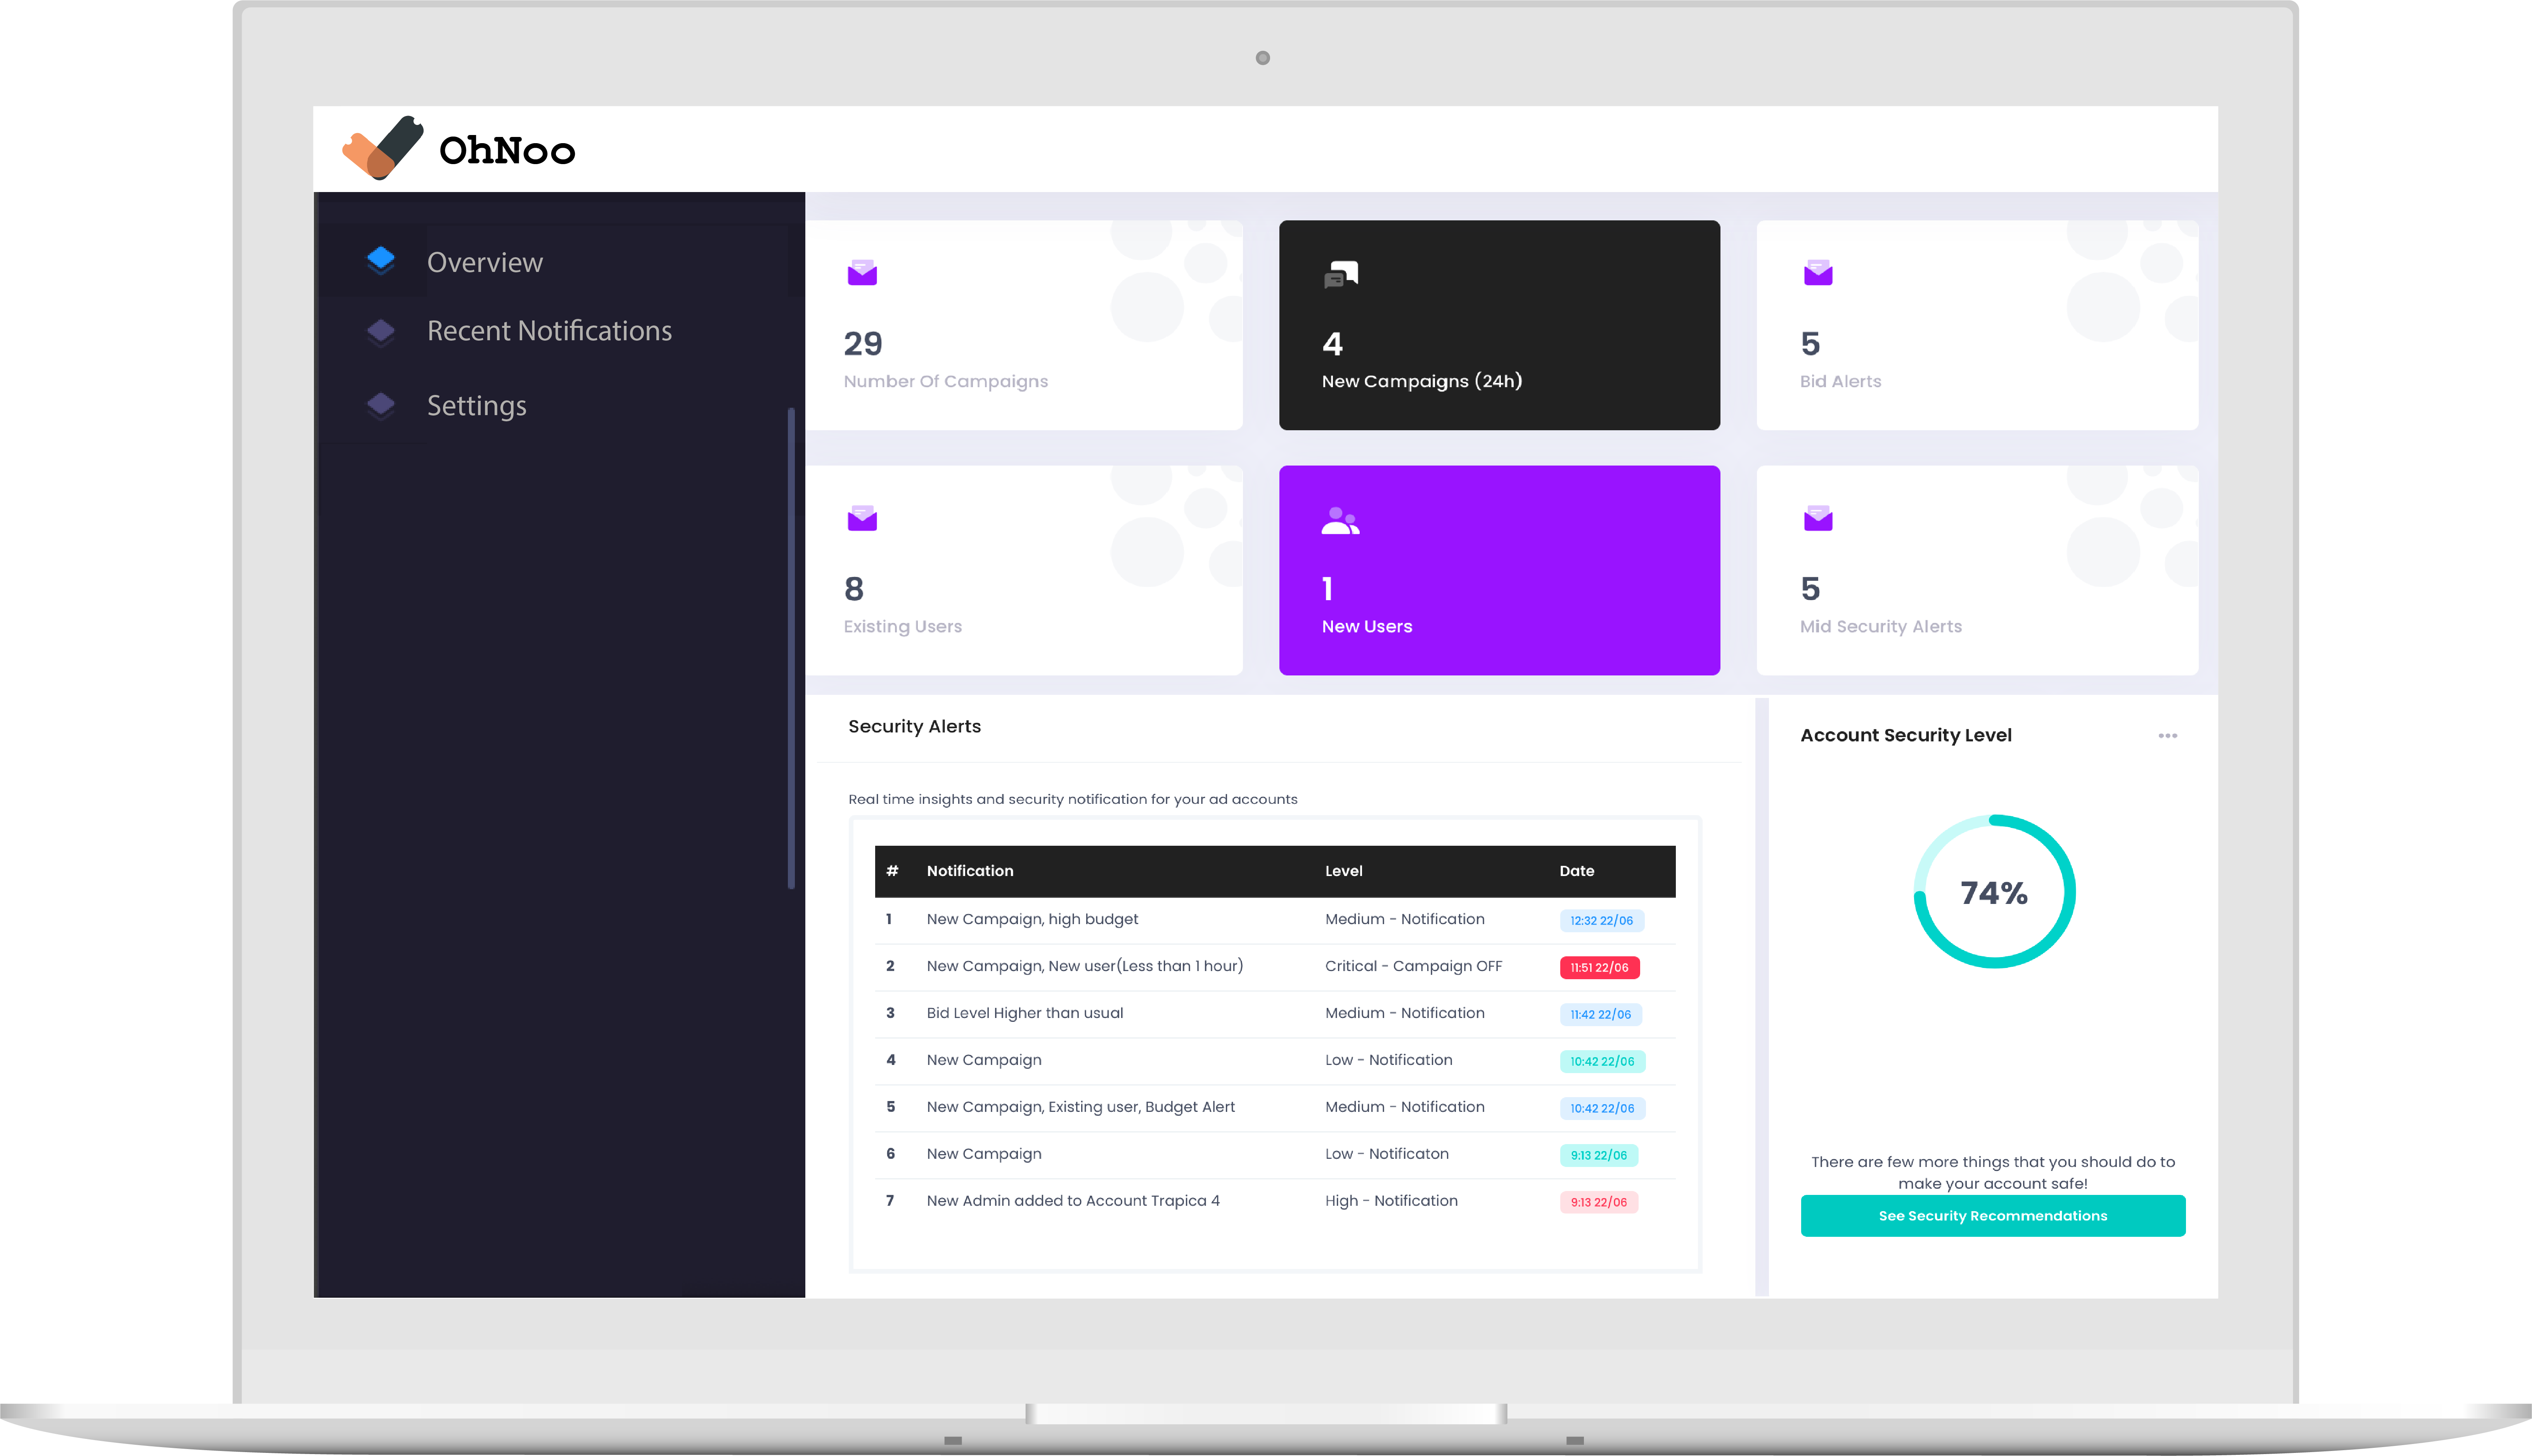Open Recent Notifications in the sidebar
Viewport: 2532px width, 1456px height.
tap(549, 331)
